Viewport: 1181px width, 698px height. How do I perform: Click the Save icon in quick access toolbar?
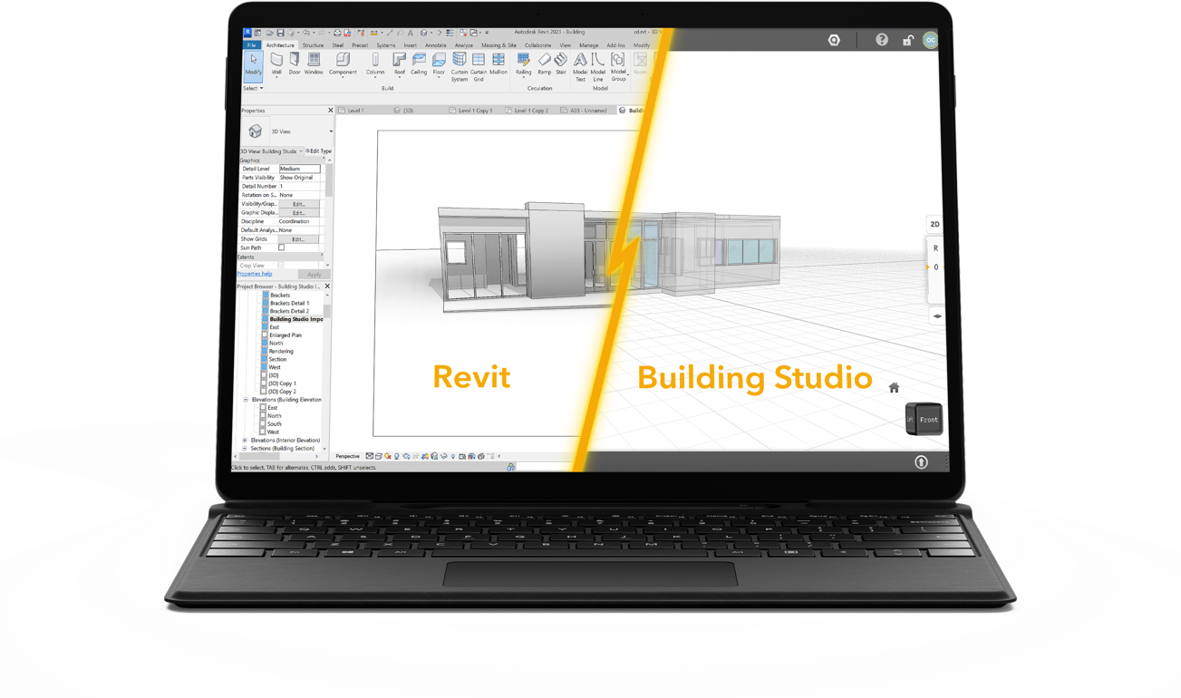point(280,33)
